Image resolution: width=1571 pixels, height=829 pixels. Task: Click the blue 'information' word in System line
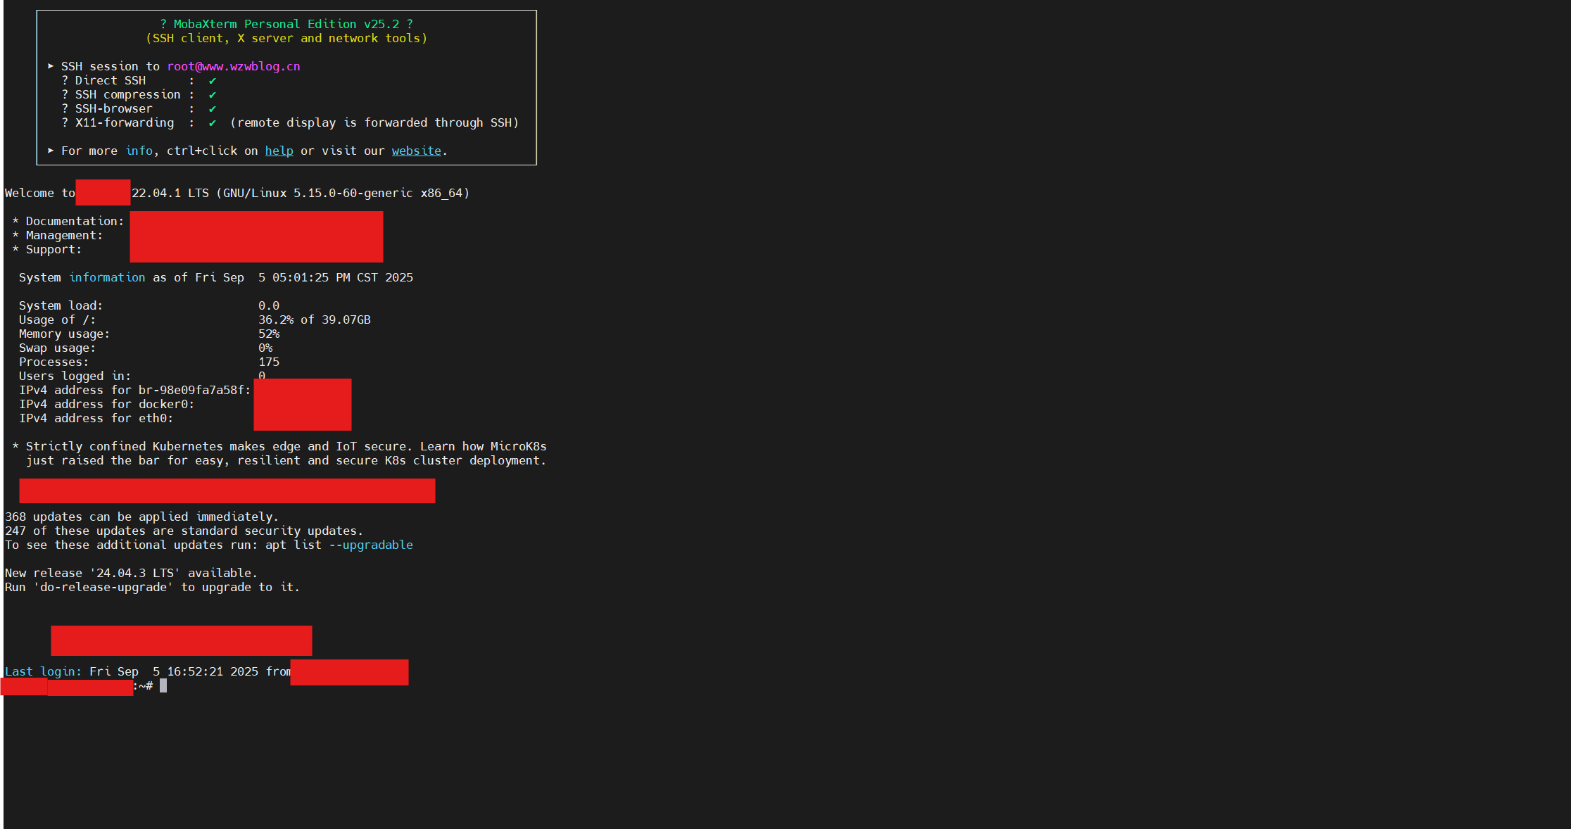click(x=107, y=277)
